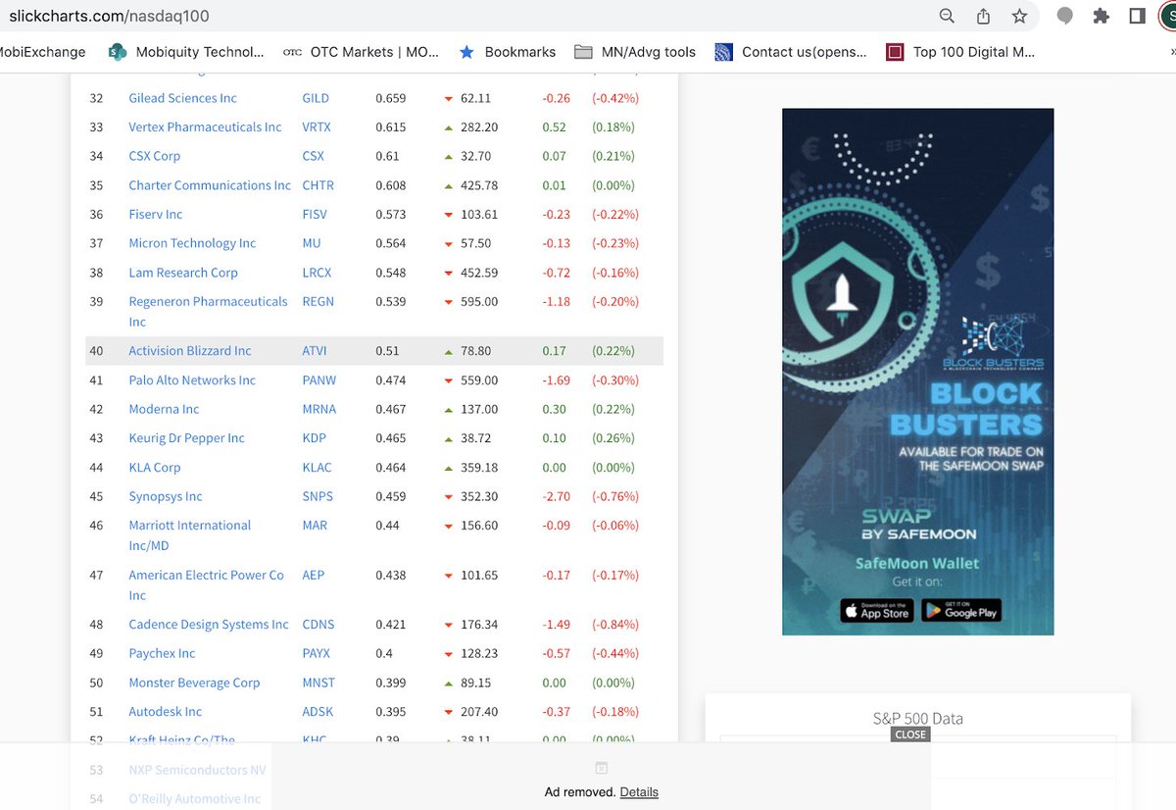Screen dimensions: 1176x810
Task: Open Charter Communications Inc link
Action: (x=210, y=185)
